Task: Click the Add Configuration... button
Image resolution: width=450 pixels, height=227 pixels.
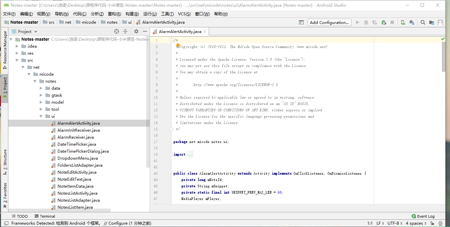Action: point(329,22)
